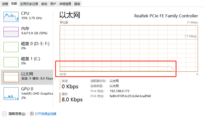Select the 内存 memory graph thumbnail

pos(11,32)
